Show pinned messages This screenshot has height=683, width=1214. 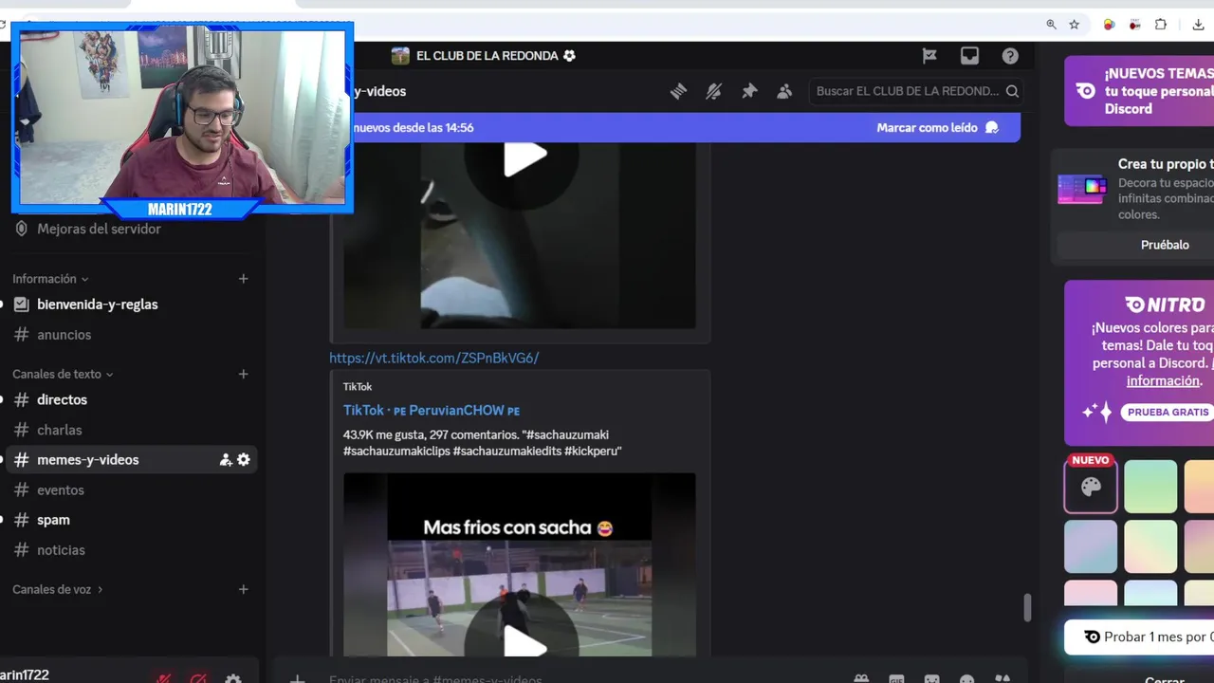tap(749, 91)
